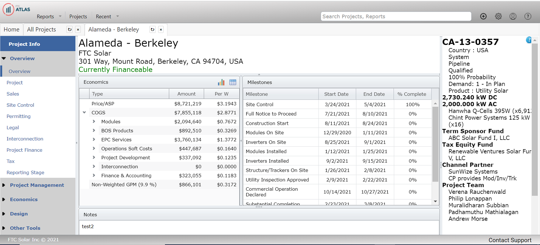540x245 pixels.
Task: Sort by the Amount column header
Action: coord(186,94)
